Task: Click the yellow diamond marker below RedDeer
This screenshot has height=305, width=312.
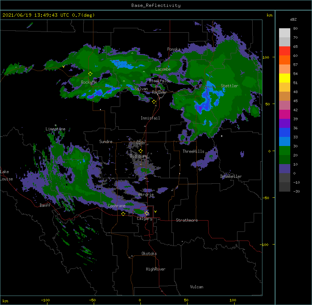Action: click(x=154, y=102)
